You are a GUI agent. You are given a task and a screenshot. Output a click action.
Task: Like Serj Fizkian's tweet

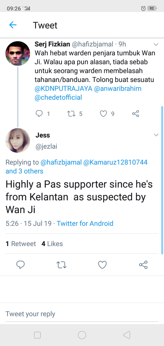pos(103,113)
